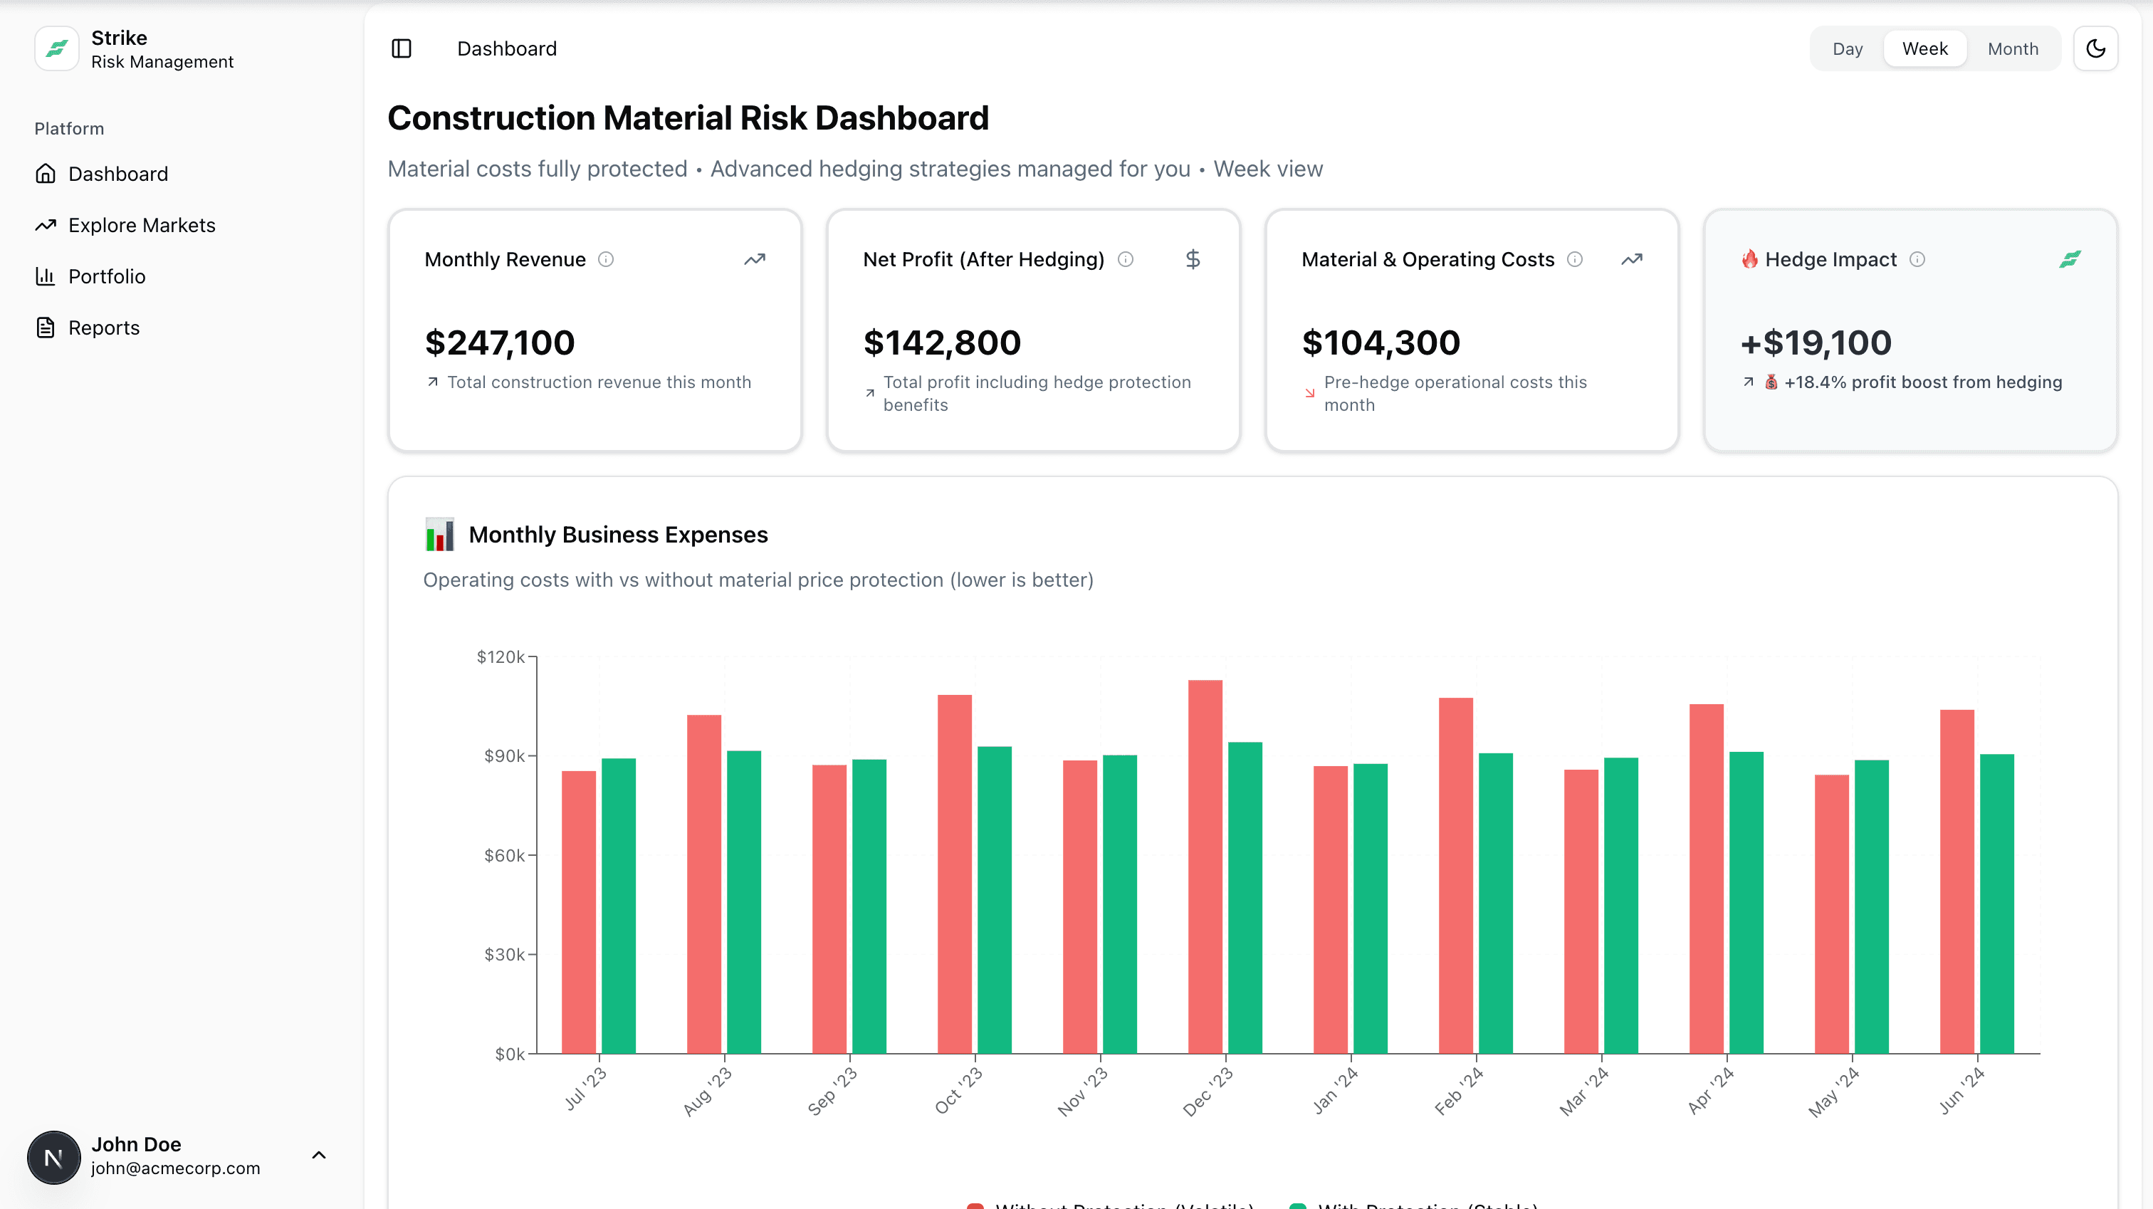This screenshot has width=2153, height=1209.
Task: Click green Strike icon on Hedge Impact card
Action: 2070,259
